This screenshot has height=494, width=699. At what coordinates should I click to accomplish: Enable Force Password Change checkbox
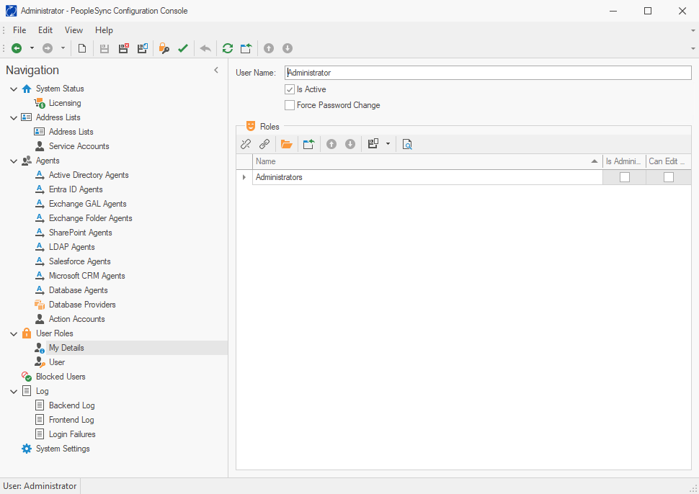290,105
